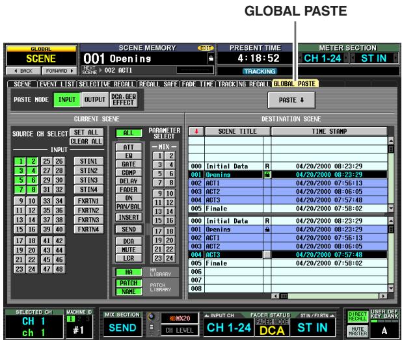Toggle the DELAY parameter button
Screen dimensions: 402x340
(129, 181)
